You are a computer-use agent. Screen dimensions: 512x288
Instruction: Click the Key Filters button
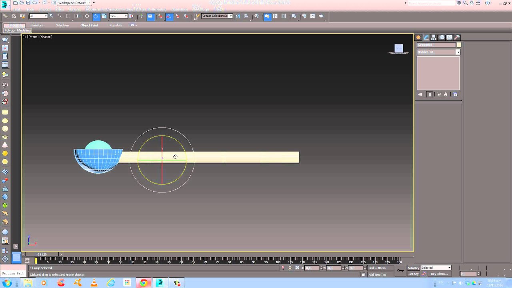(439, 274)
